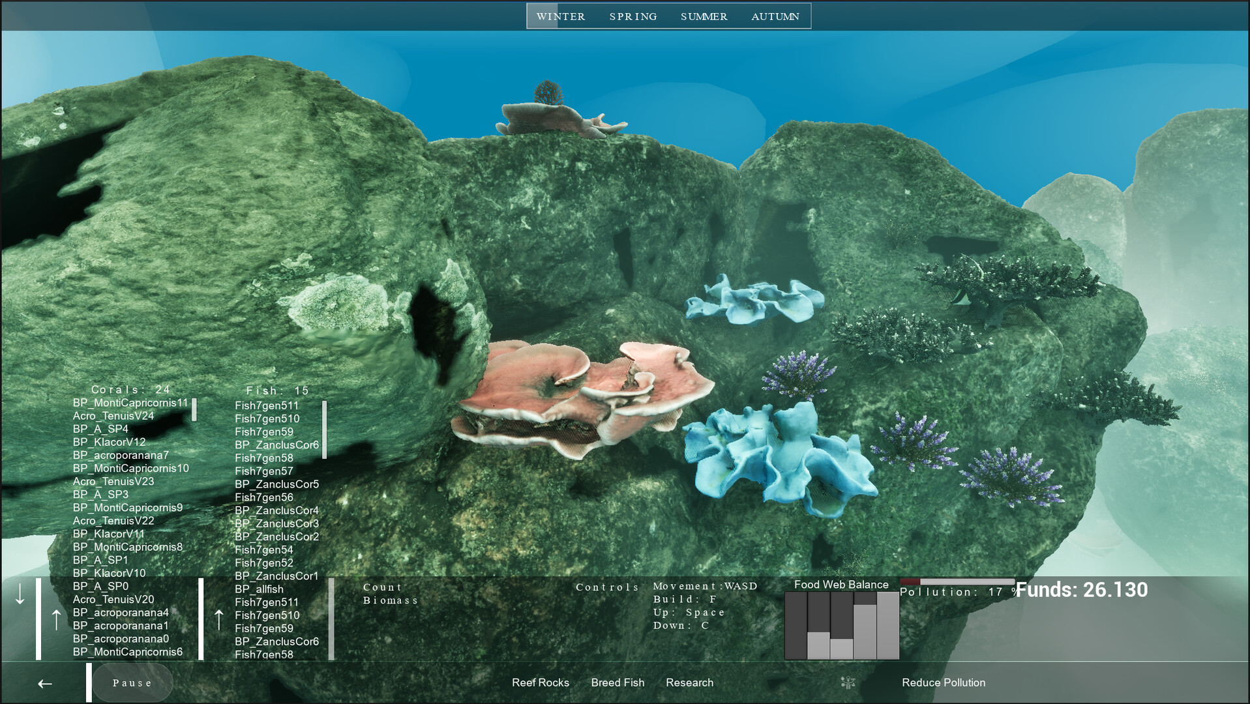Switch to the Winter season tab
This screenshot has width=1250, height=704.
[x=561, y=16]
